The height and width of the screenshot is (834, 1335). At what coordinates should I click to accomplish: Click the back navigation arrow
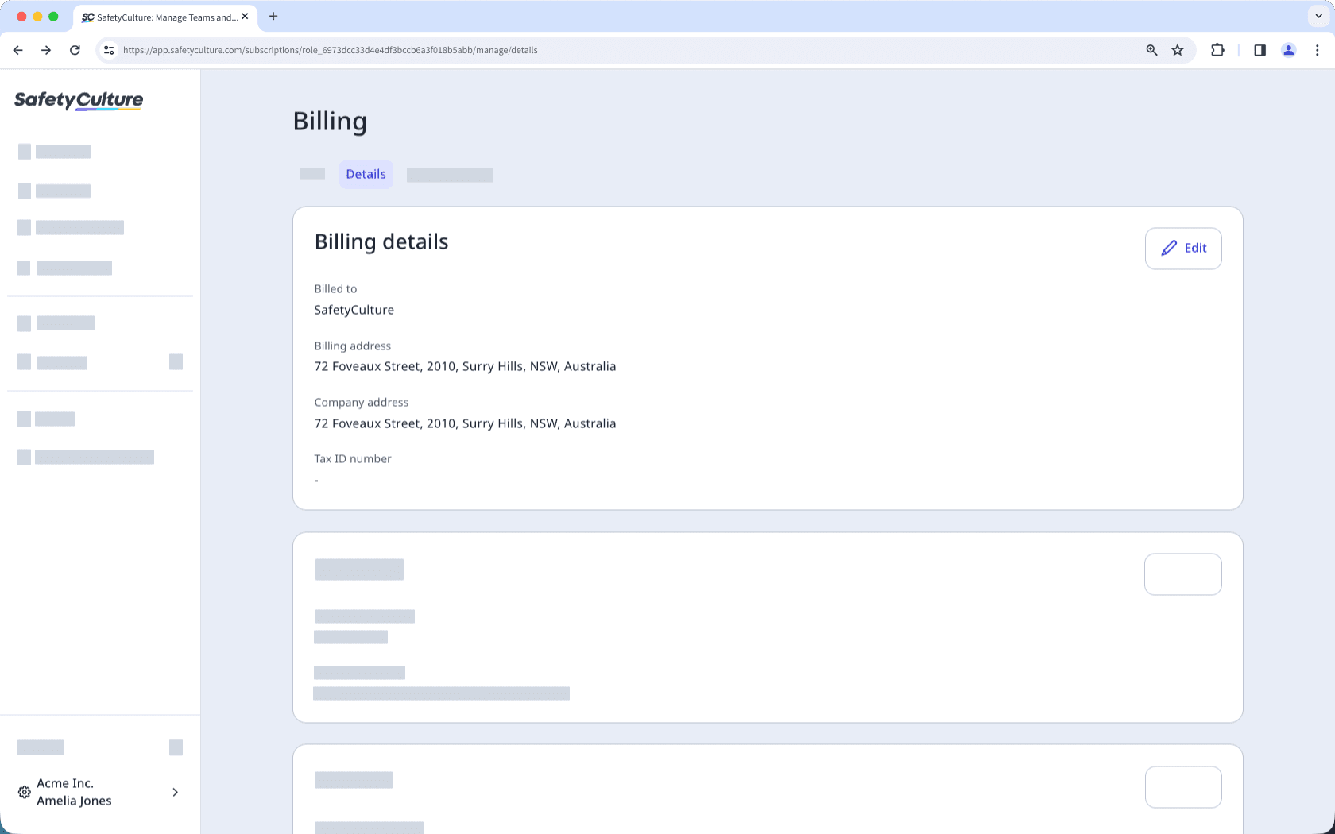(x=17, y=49)
